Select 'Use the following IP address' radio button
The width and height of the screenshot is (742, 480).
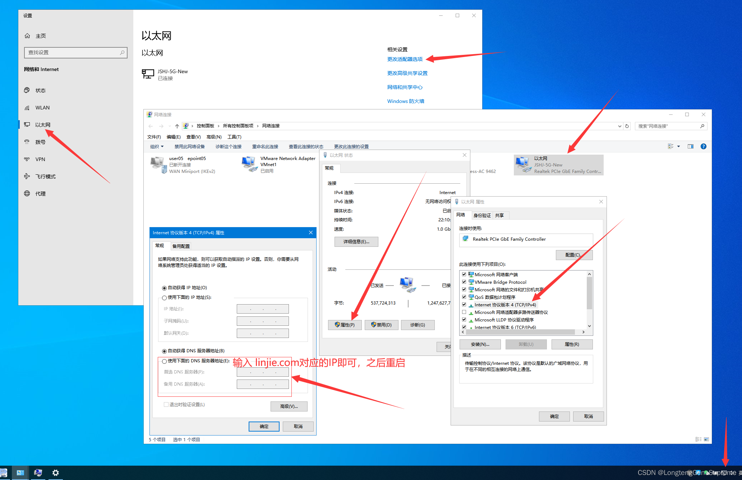(x=164, y=297)
